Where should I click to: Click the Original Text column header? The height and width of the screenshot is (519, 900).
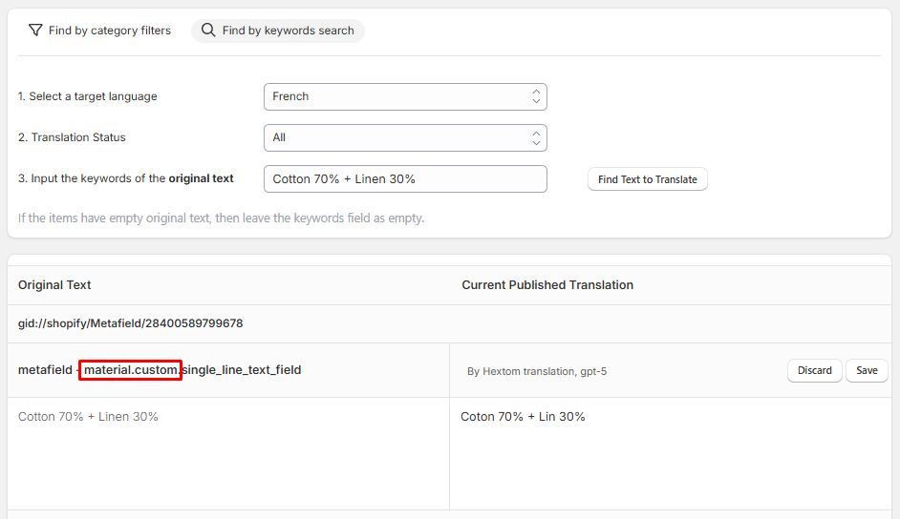pyautogui.click(x=54, y=285)
